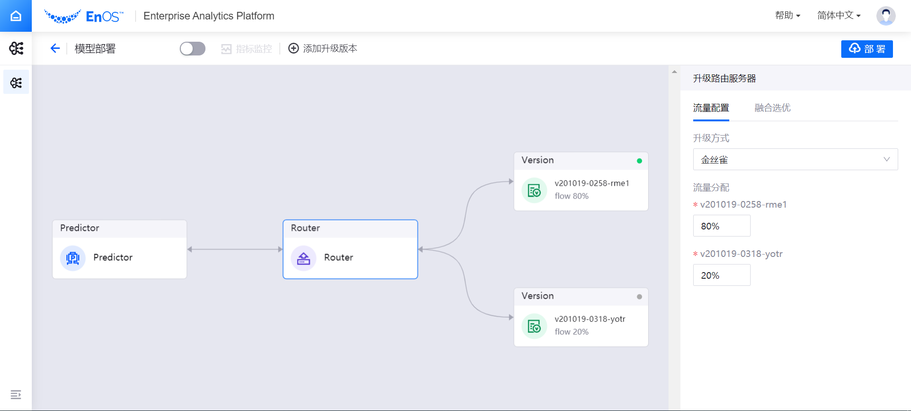Open the user avatar profile icon
The image size is (911, 411).
pos(885,16)
